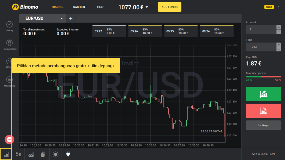This screenshot has width=285, height=160.
Task: Open the indicators line-chart icon
Action: tap(31, 154)
